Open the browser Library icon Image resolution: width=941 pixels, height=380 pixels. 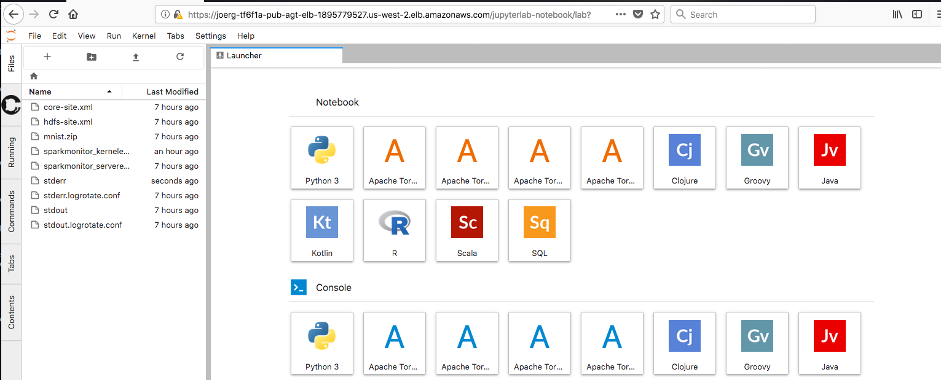click(x=897, y=14)
